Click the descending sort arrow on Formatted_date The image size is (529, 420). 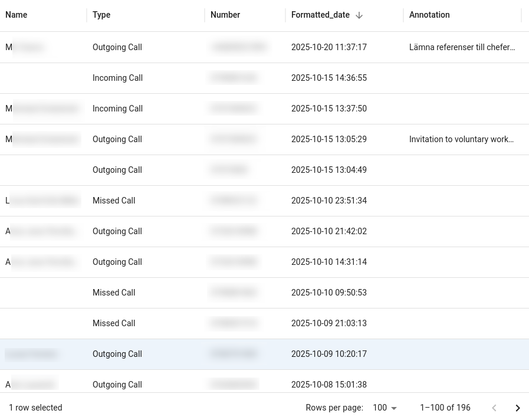click(x=359, y=15)
